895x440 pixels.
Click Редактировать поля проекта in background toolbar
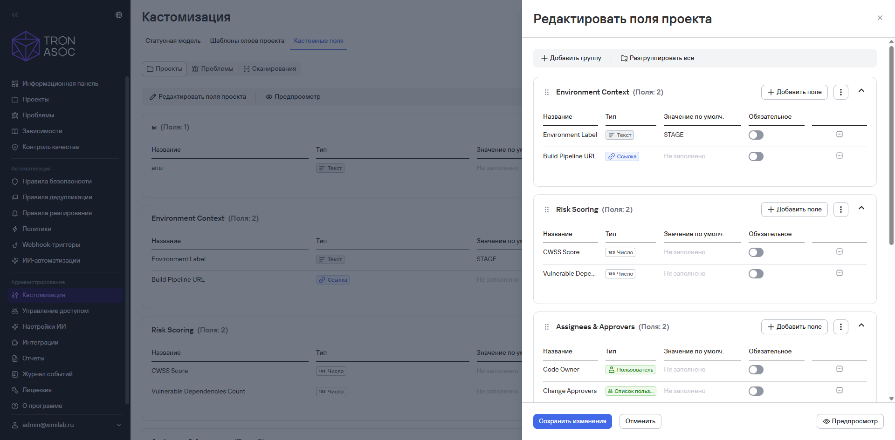(x=198, y=97)
